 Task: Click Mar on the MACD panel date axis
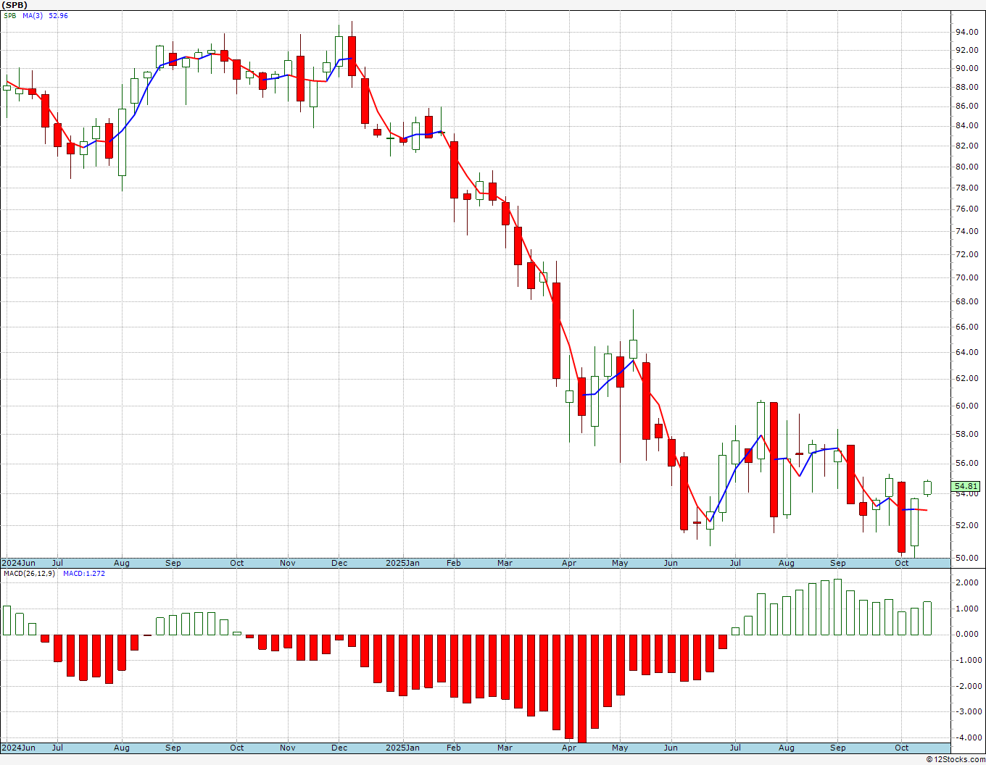[505, 748]
